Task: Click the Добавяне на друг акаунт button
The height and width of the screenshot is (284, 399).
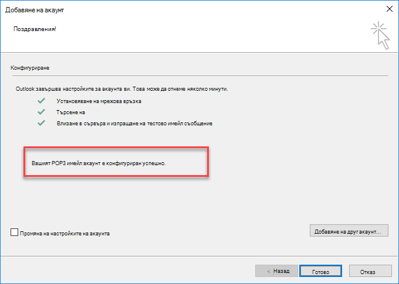Action: pos(349,231)
